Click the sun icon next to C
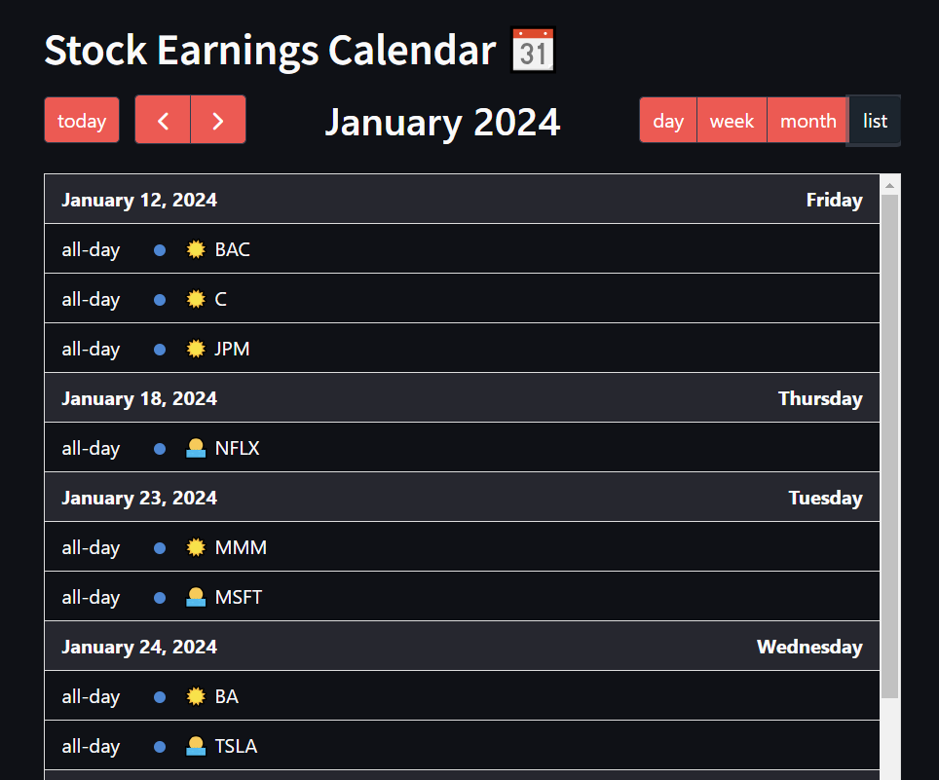 coord(196,299)
